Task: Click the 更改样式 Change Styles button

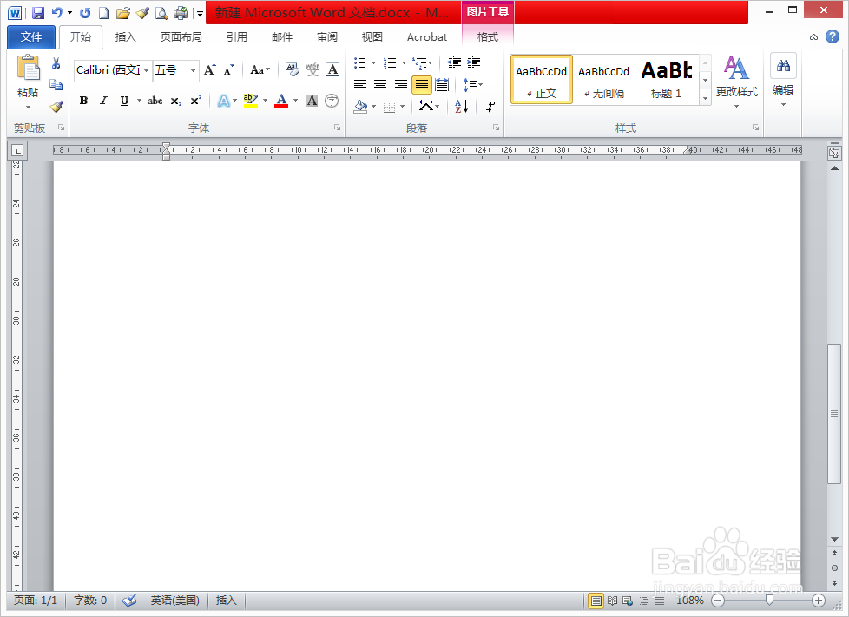Action: coord(736,82)
